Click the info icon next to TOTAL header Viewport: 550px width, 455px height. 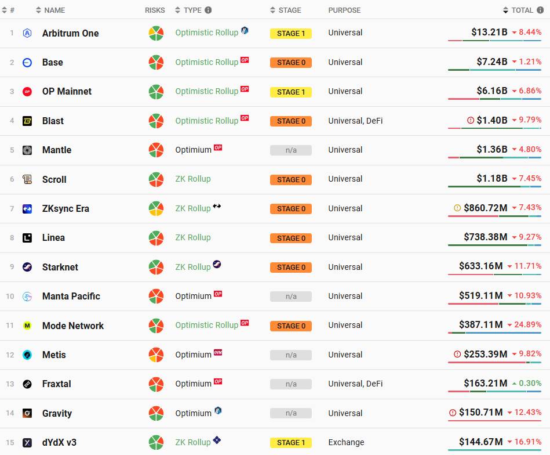tap(540, 10)
